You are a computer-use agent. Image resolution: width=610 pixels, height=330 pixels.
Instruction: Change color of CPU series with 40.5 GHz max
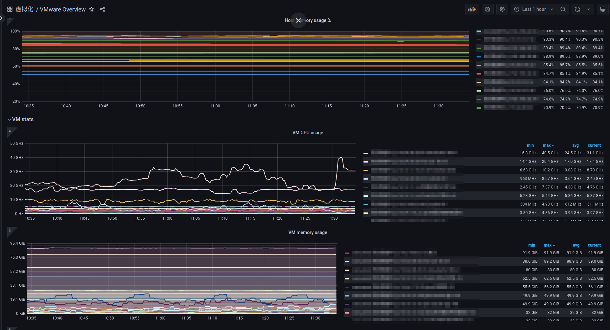[366, 153]
